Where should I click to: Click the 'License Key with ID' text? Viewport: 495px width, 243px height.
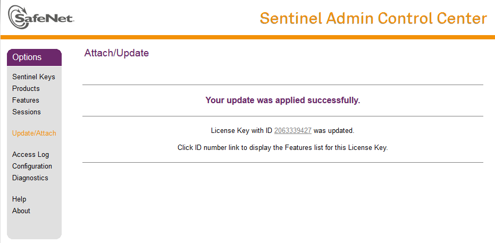(241, 131)
